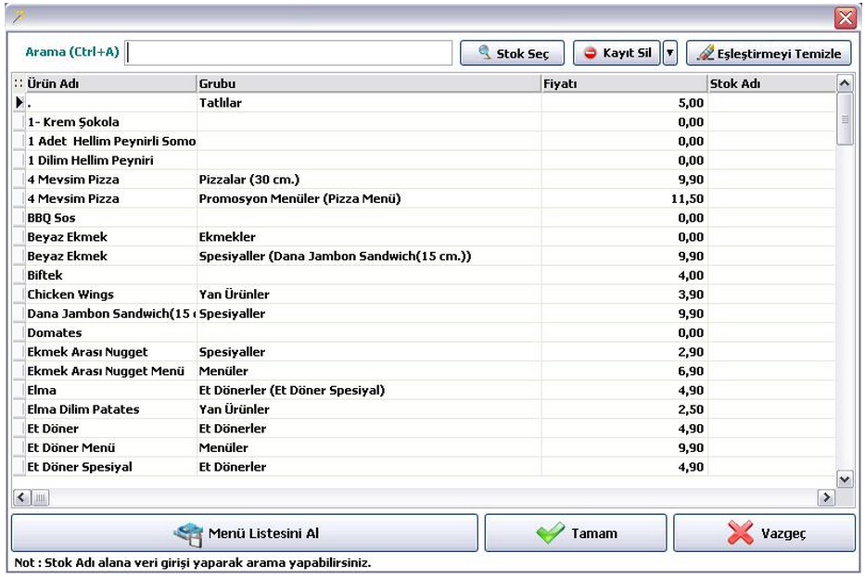
Task: Select the 'Et Döner Menü' row
Action: click(x=425, y=447)
